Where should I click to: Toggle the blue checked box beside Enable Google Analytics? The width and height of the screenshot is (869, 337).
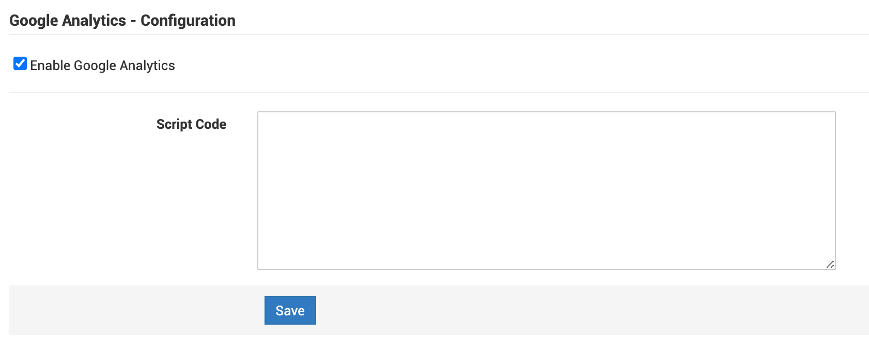click(20, 64)
